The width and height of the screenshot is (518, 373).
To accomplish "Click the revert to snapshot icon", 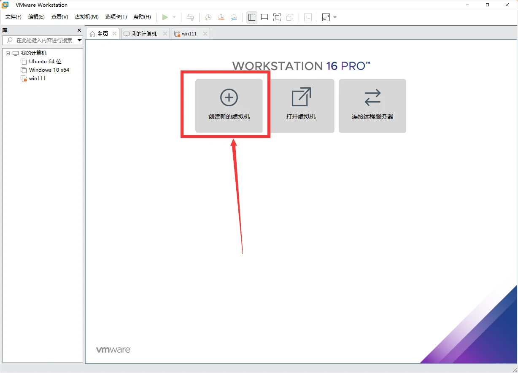I will pyautogui.click(x=221, y=17).
